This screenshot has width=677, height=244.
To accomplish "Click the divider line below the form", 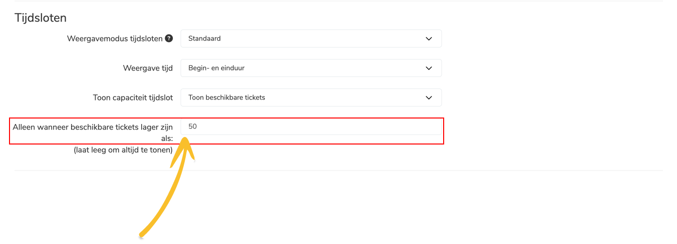I will point(338,170).
